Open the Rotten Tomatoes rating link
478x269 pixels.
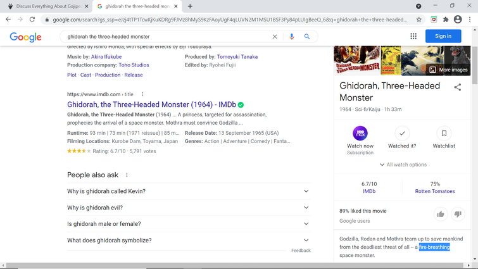pos(435,191)
